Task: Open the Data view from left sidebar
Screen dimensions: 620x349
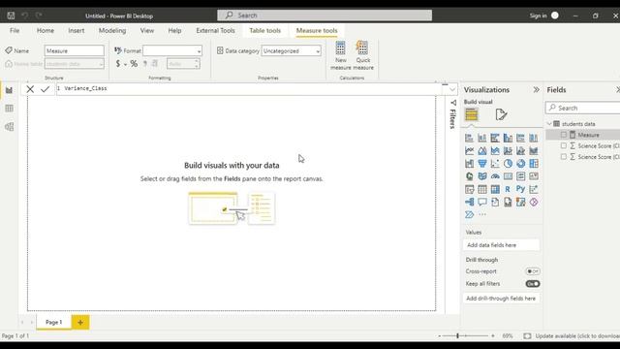Action: 9,109
